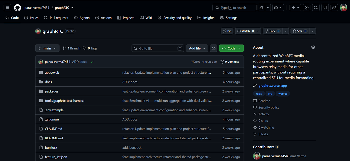Open the notifications inbox icon
This screenshot has width=350, height=161.
tap(334, 8)
